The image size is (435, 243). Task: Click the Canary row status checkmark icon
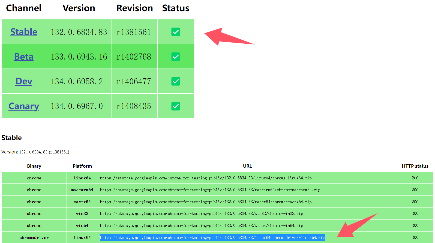tap(176, 106)
